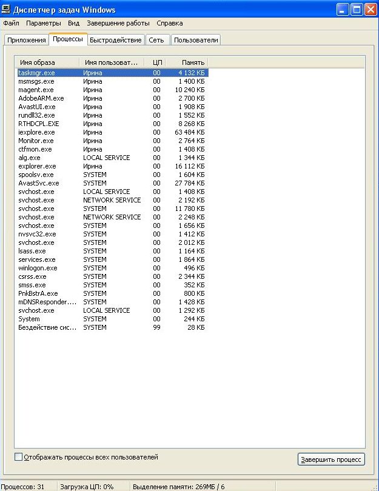The image size is (379, 491).
Task: Switch to the Приложения tab
Action: click(27, 40)
